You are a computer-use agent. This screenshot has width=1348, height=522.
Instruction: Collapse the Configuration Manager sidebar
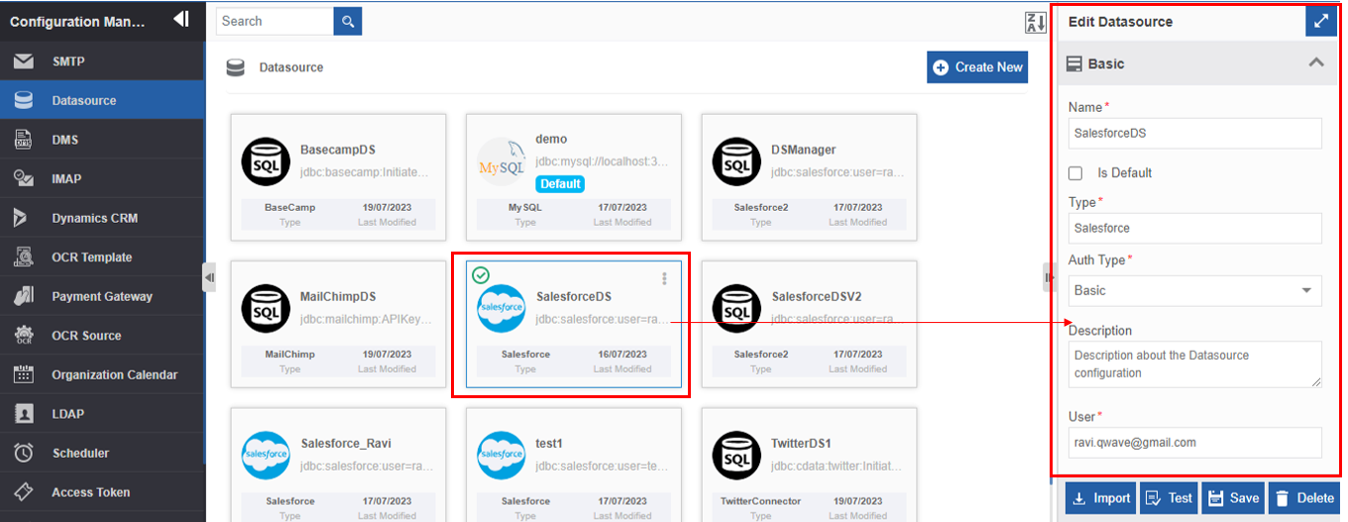180,19
